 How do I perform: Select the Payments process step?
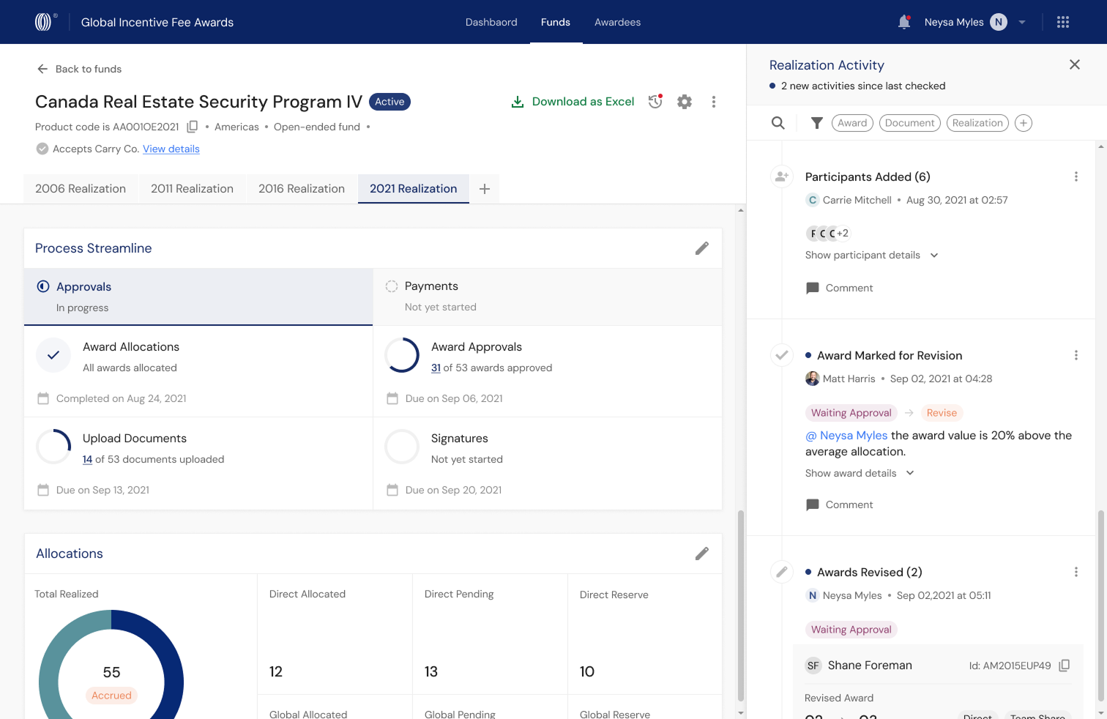pos(548,297)
